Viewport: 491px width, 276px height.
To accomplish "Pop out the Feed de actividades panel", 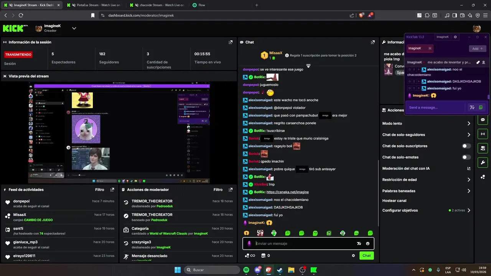I will point(112,190).
